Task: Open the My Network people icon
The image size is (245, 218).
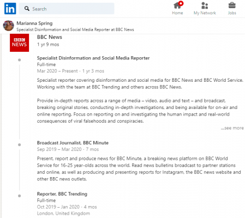Action: (x=205, y=5)
